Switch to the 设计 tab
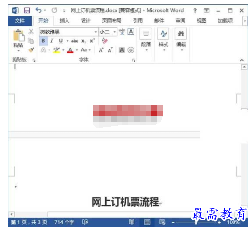This screenshot has height=229, width=251. point(85,21)
